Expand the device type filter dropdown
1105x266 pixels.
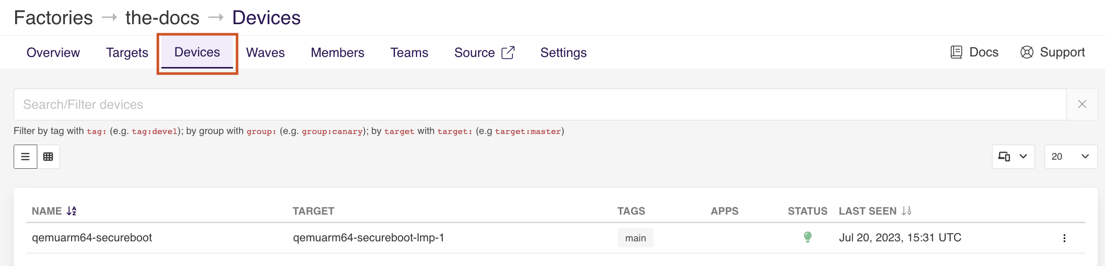(x=1013, y=157)
